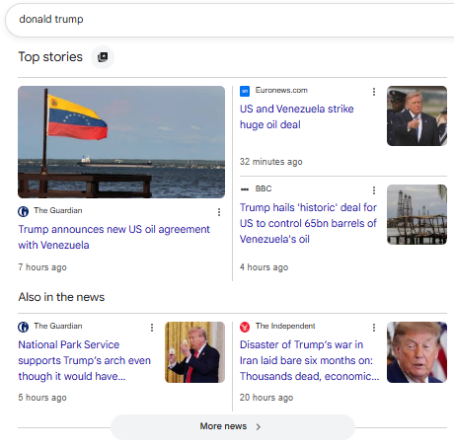The width and height of the screenshot is (454, 447).
Task: Click The Guardian favicon above oil agreement headline
Action: (23, 211)
